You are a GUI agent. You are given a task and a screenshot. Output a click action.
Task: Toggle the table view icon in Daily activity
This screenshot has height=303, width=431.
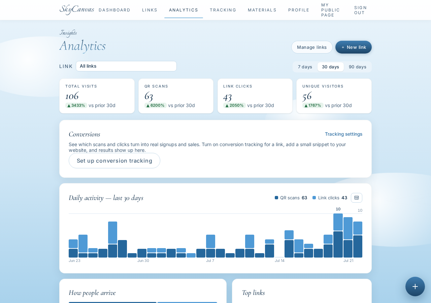[x=357, y=198]
